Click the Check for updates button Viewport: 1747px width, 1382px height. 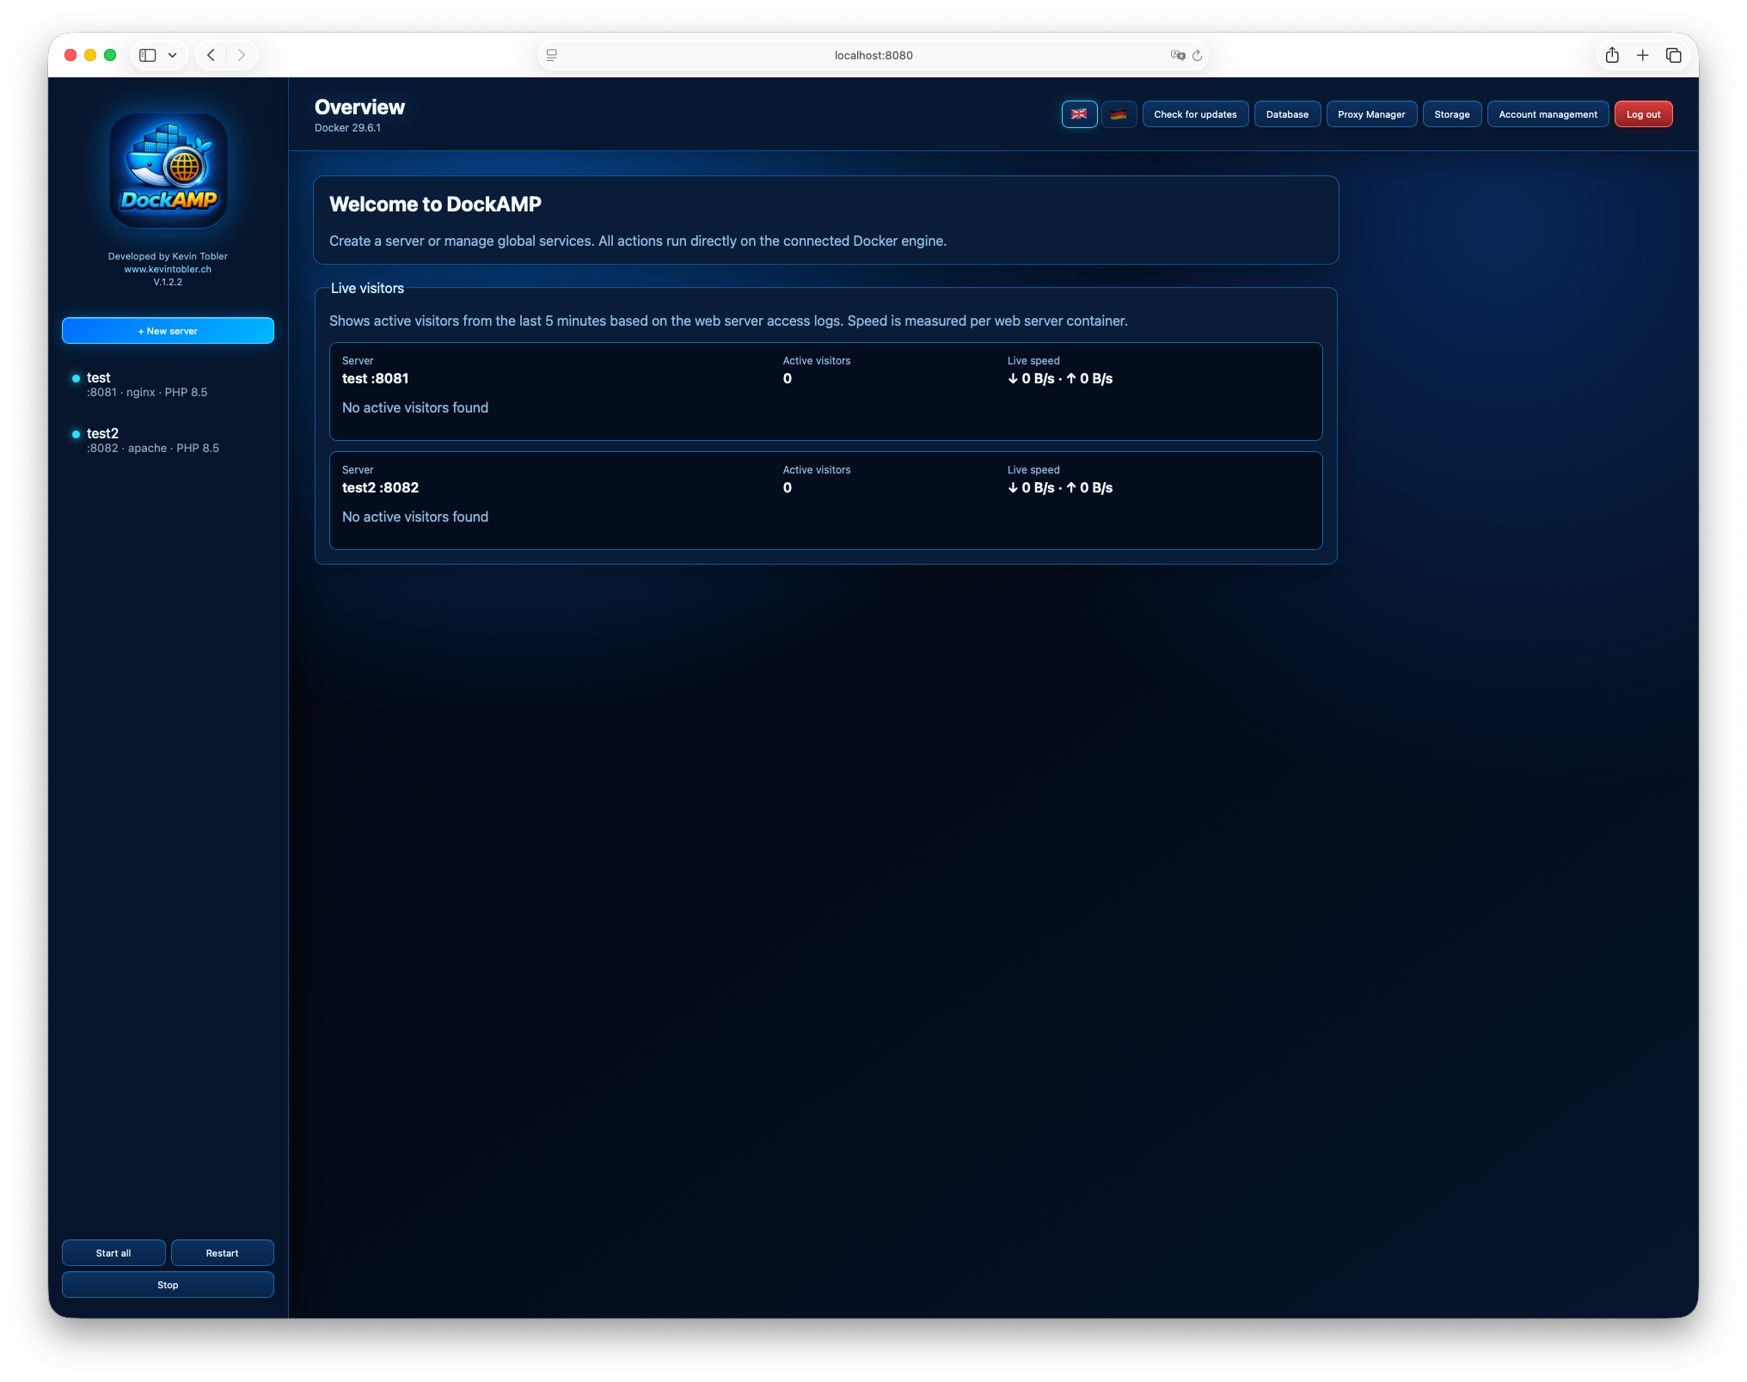pyautogui.click(x=1195, y=114)
